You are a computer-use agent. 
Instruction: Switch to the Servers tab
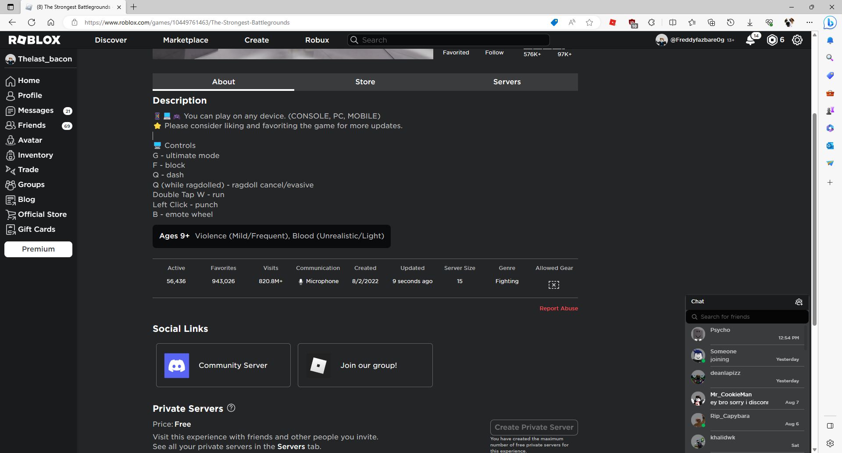point(507,82)
